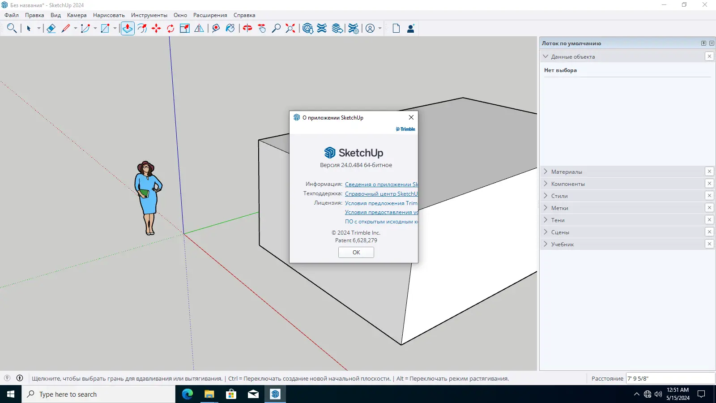Choose the Arc drawing tool
This screenshot has height=403, width=716.
[85, 28]
